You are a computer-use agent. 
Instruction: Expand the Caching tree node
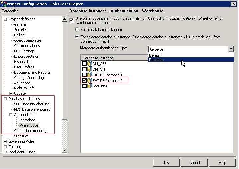pyautogui.click(x=5, y=147)
